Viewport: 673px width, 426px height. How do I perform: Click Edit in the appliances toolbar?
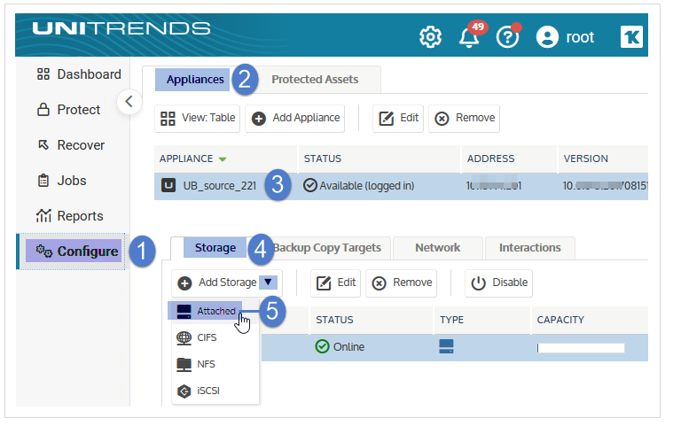[398, 119]
